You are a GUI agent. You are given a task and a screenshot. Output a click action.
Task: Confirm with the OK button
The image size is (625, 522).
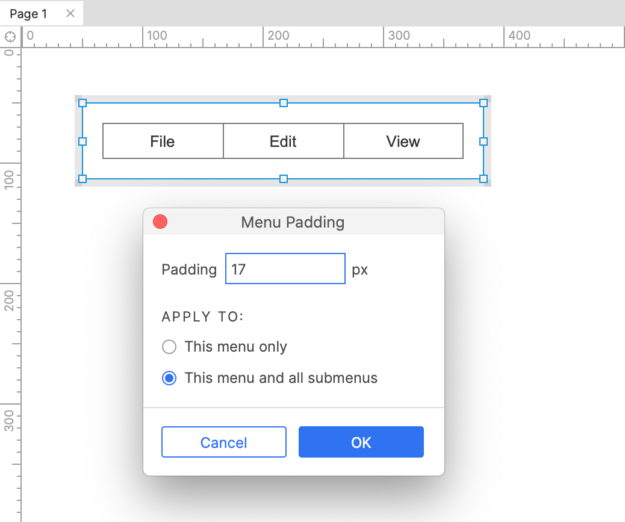pos(361,442)
